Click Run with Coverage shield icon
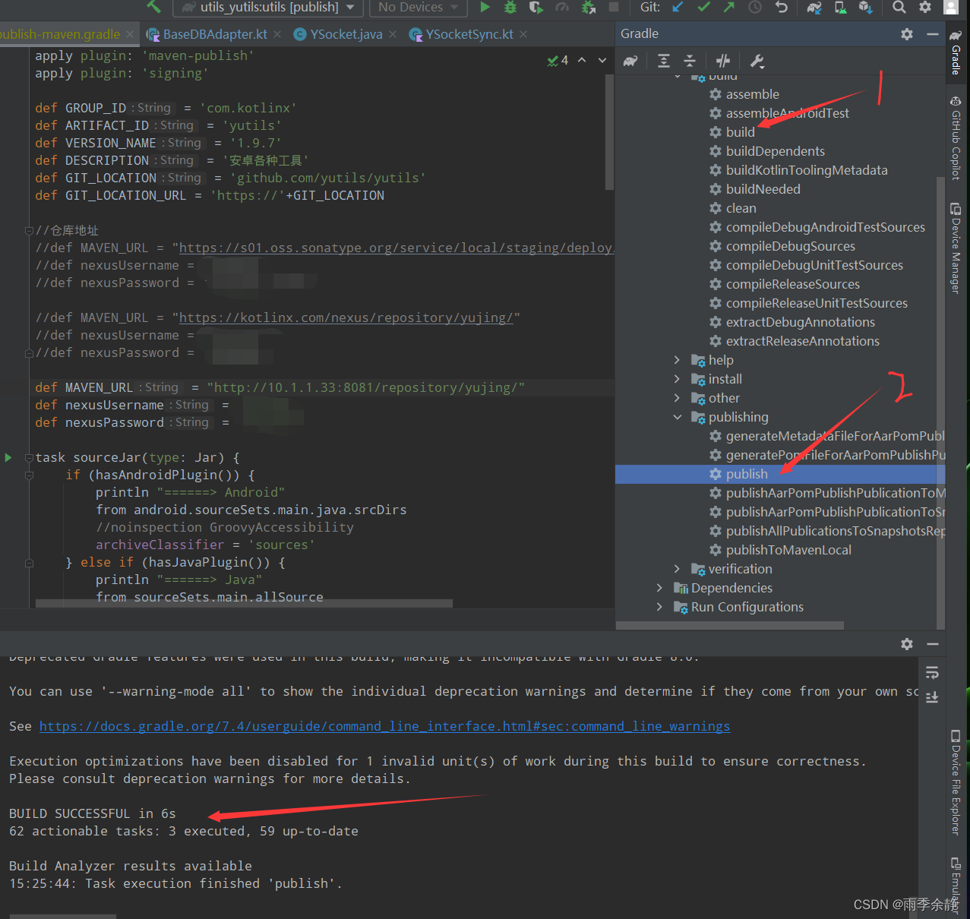 point(536,8)
